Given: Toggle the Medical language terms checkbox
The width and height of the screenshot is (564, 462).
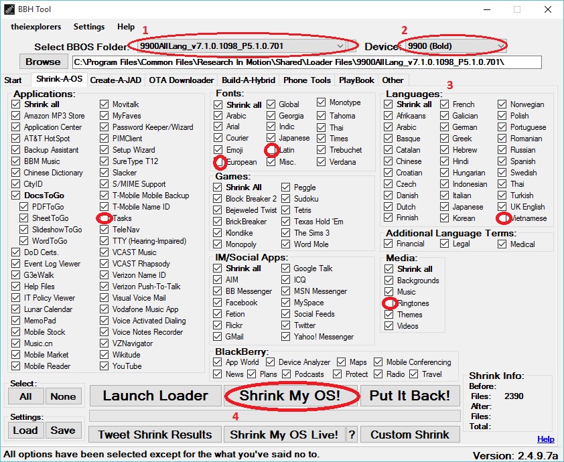Looking at the screenshot, I should 502,244.
